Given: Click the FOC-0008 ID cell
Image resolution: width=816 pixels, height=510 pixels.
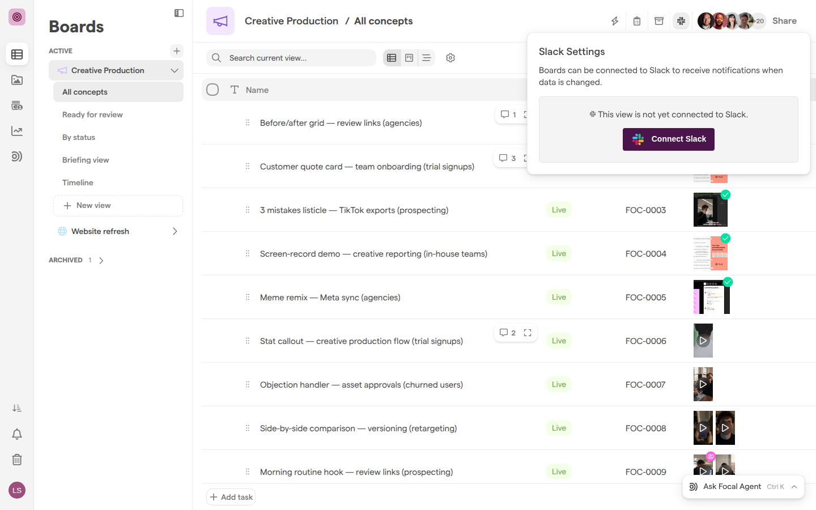Looking at the screenshot, I should 646,428.
